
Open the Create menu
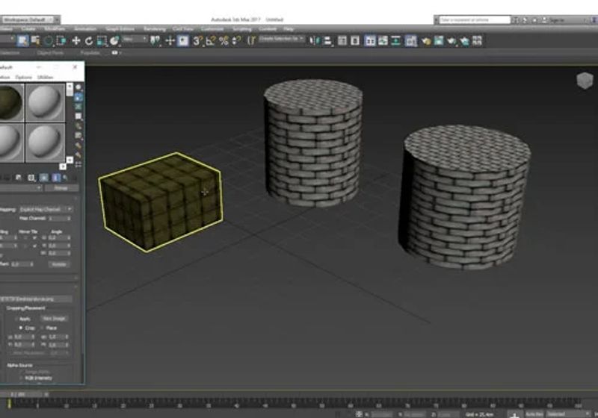coord(28,29)
